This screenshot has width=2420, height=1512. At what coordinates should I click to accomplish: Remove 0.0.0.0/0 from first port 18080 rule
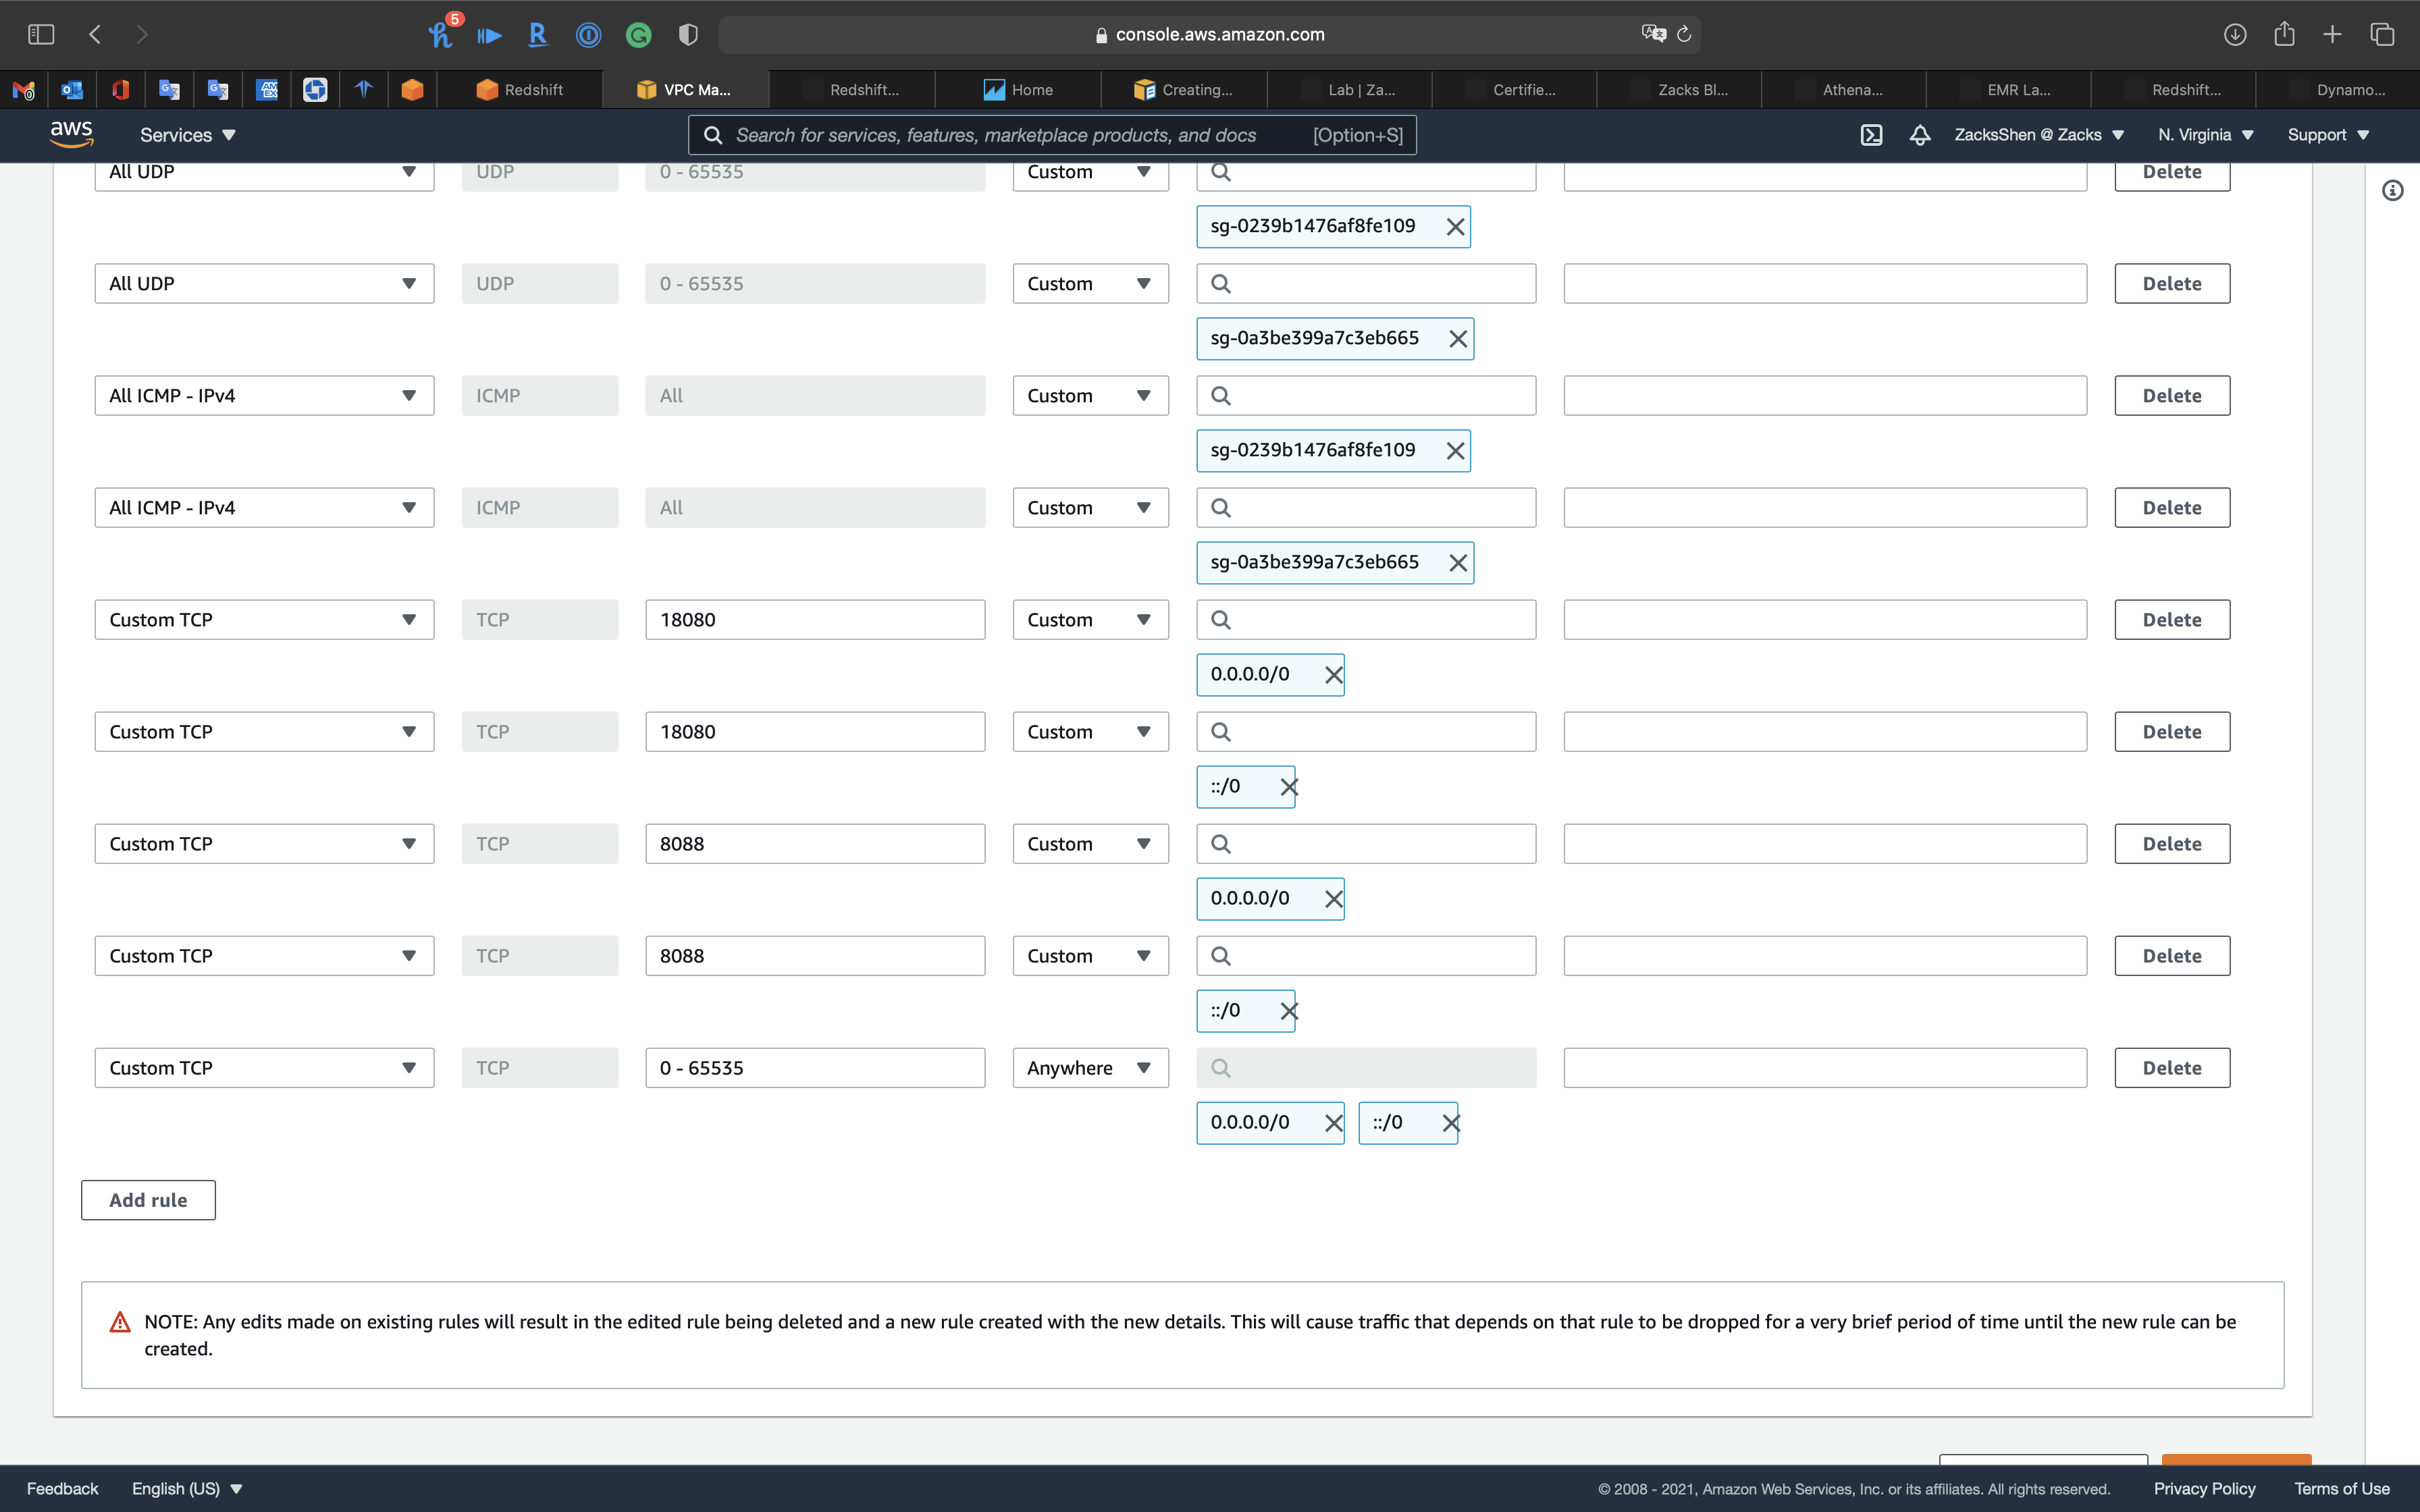[x=1333, y=675]
